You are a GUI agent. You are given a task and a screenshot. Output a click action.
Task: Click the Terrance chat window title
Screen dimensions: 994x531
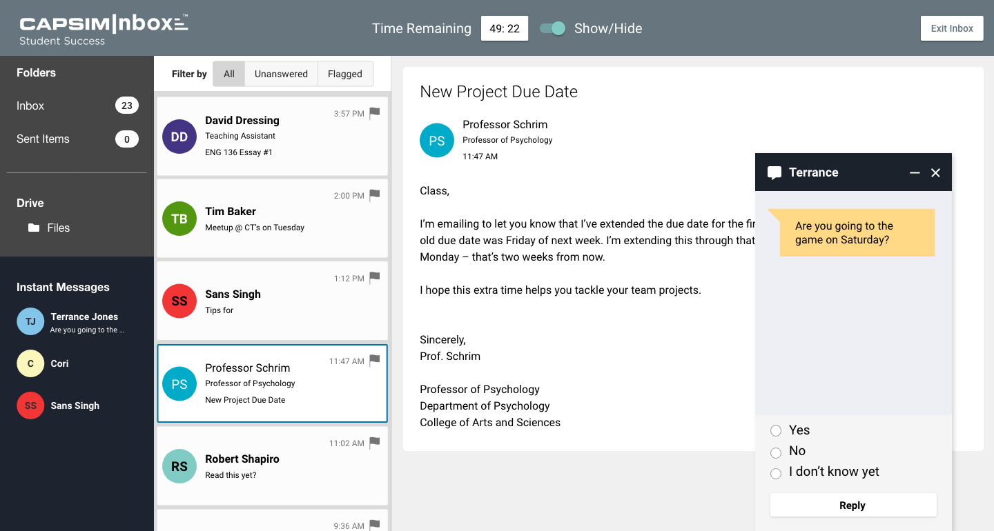pyautogui.click(x=813, y=172)
